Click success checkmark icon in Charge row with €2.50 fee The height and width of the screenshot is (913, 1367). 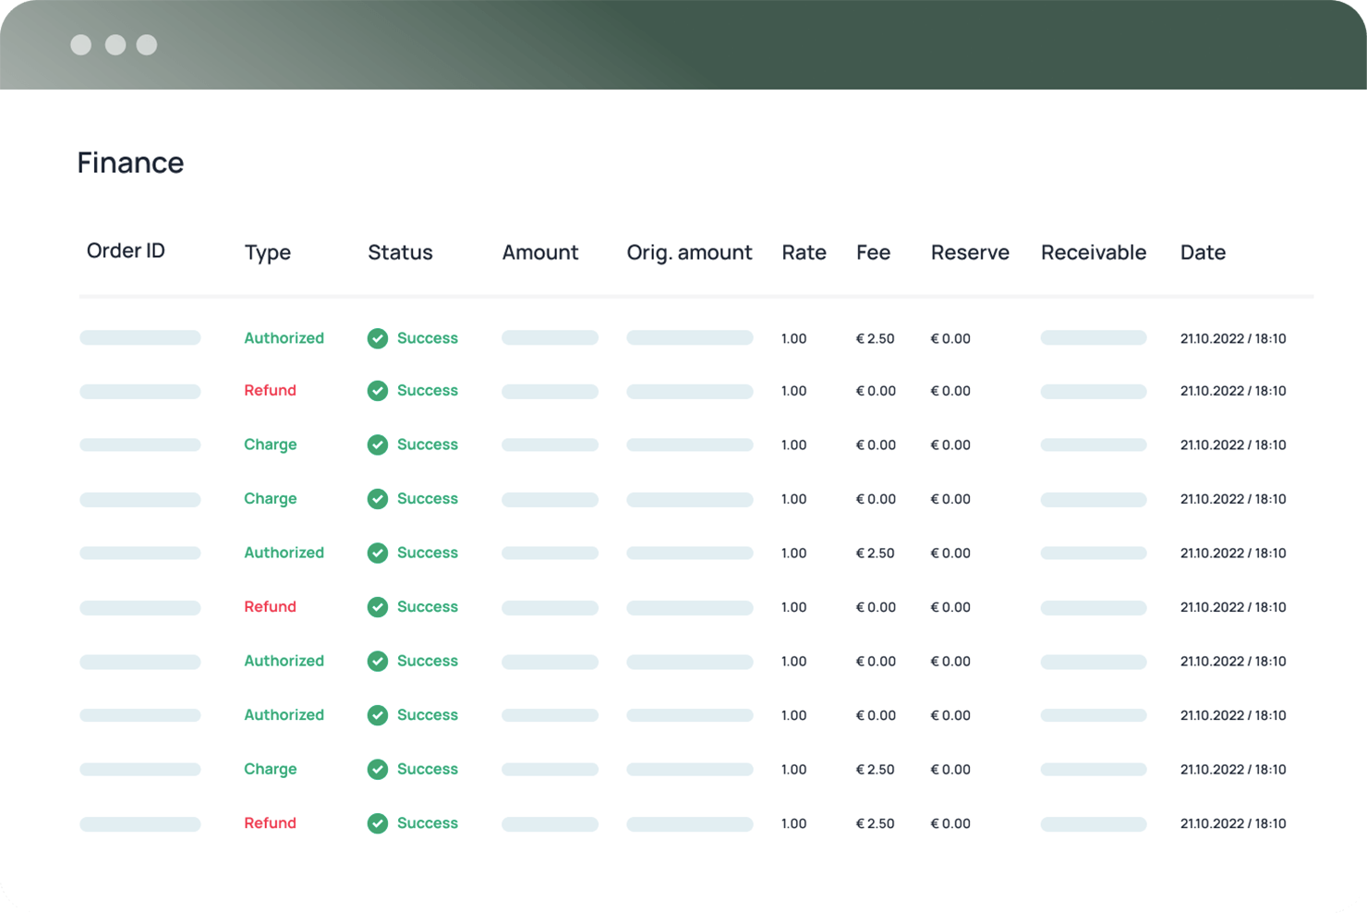[x=378, y=770]
